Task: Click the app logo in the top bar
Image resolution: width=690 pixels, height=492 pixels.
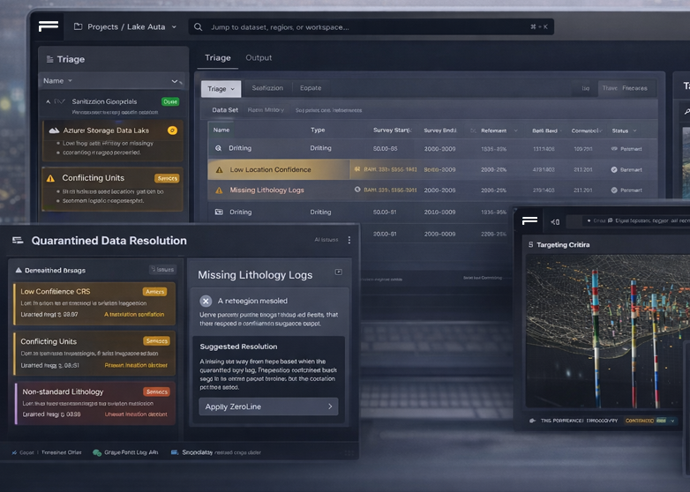Action: click(x=49, y=26)
